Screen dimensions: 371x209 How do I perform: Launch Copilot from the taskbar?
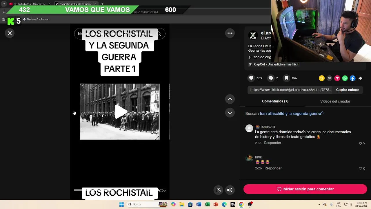point(173,204)
